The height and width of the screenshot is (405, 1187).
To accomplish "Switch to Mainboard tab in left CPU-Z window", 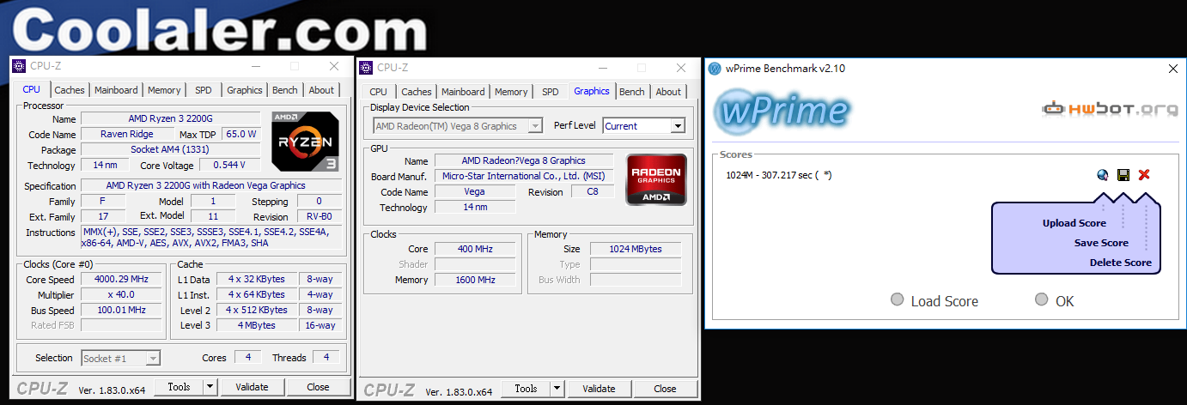I will (116, 90).
